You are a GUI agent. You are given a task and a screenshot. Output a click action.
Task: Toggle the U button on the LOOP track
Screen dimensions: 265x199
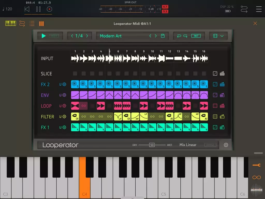click(x=60, y=106)
